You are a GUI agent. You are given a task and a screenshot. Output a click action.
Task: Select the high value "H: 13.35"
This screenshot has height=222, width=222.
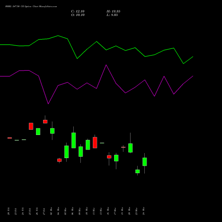[113, 12]
